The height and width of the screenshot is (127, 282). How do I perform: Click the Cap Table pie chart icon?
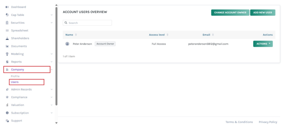[7, 15]
